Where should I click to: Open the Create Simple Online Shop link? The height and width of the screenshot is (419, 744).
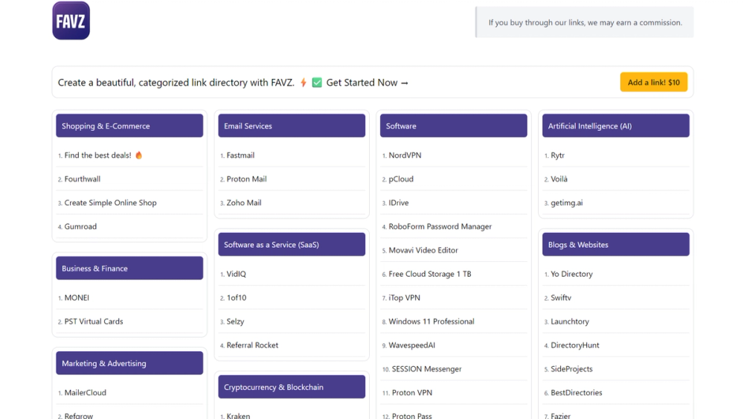point(111,202)
